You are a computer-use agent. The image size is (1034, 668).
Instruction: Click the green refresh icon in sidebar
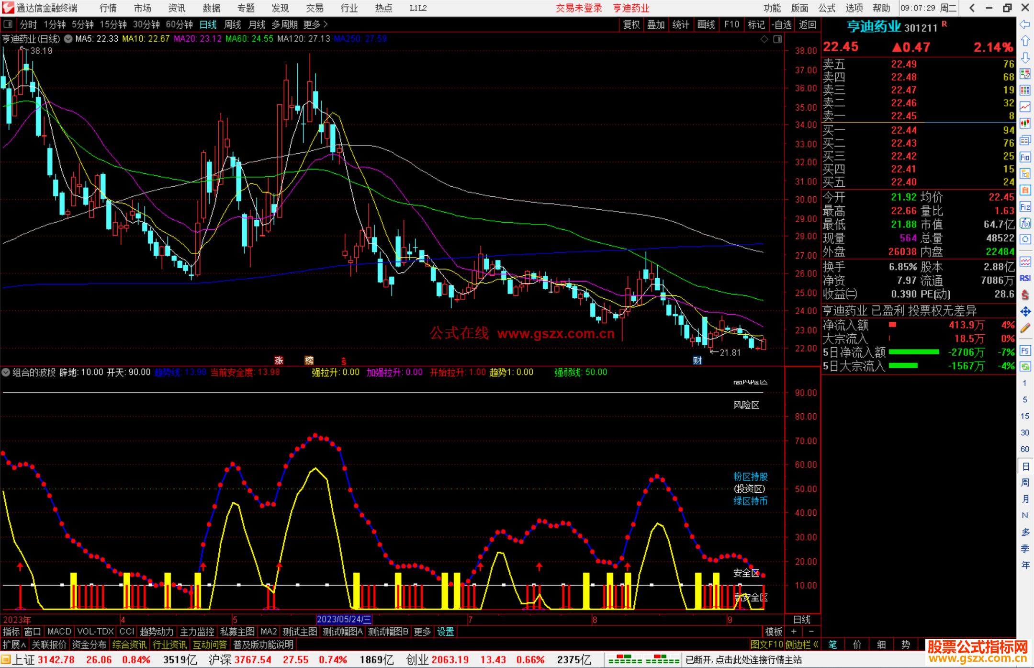pos(1025,366)
